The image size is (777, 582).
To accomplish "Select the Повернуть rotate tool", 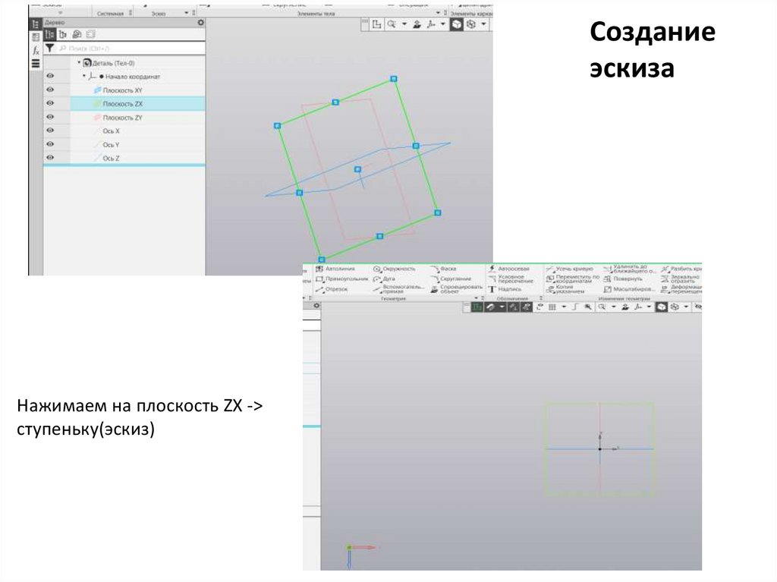I will (x=622, y=279).
